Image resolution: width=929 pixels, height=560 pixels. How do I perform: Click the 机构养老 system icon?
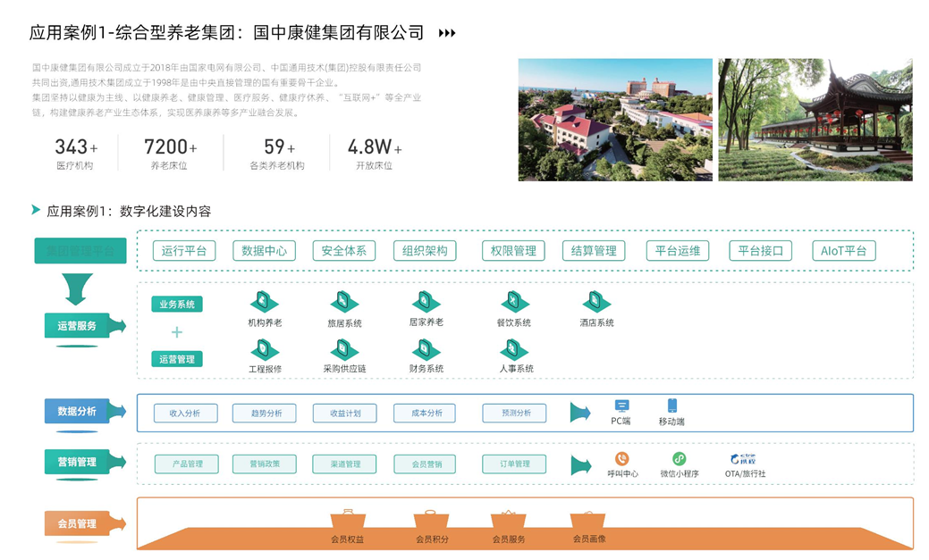264,302
